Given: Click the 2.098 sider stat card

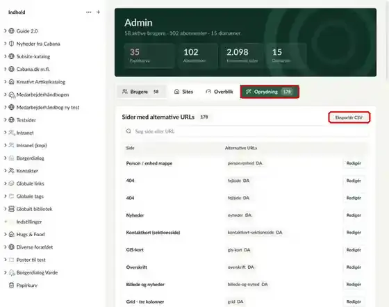Looking at the screenshot, I should 242,56.
